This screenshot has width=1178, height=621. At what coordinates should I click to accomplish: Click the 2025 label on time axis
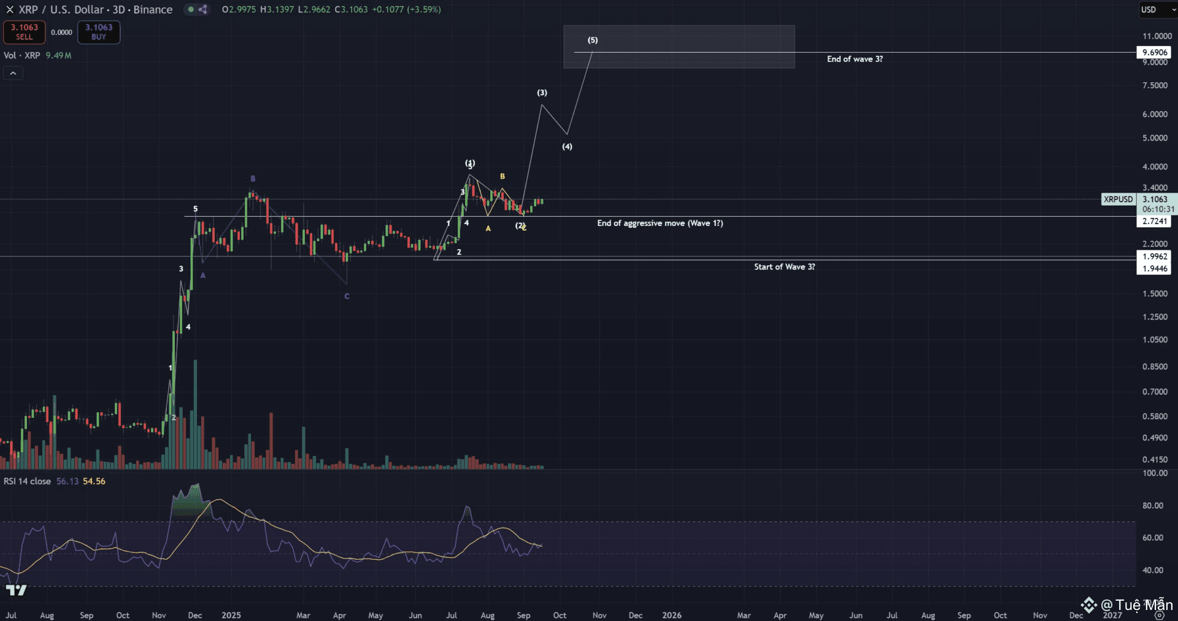pyautogui.click(x=231, y=615)
